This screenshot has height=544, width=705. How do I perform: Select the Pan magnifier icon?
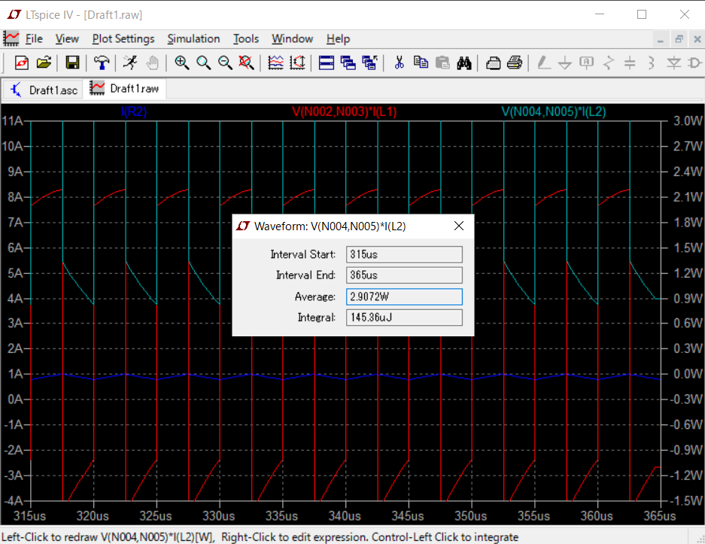click(x=203, y=62)
